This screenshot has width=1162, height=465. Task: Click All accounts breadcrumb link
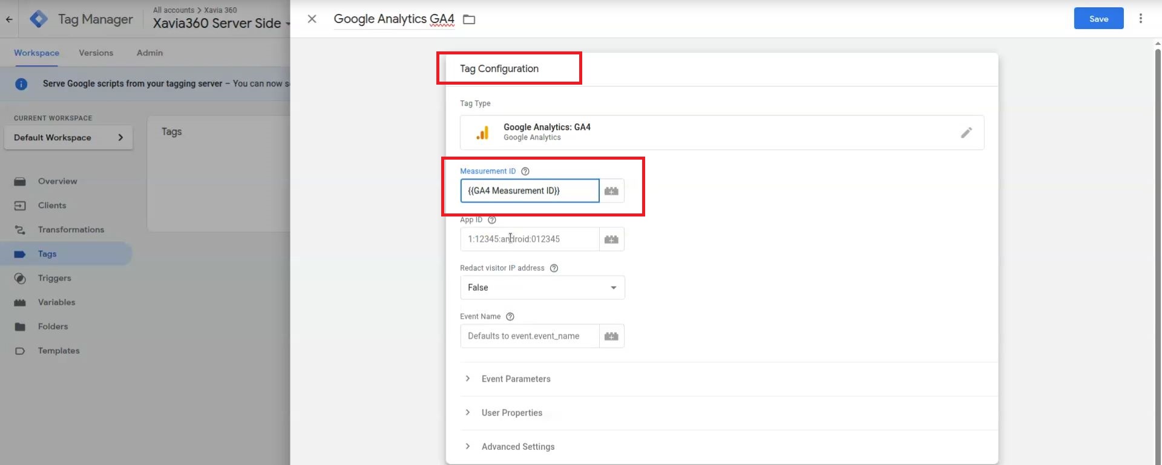click(174, 10)
